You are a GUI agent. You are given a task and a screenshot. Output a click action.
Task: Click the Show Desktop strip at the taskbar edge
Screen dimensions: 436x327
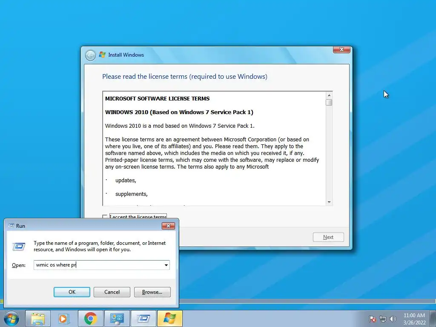coord(434,318)
